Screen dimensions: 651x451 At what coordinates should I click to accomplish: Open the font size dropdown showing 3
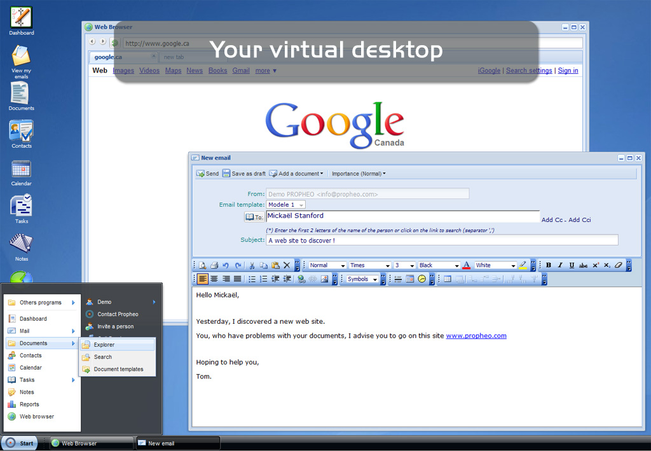point(404,265)
